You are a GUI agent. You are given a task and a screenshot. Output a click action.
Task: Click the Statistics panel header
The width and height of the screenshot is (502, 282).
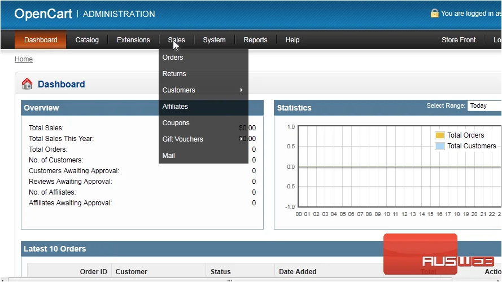click(388, 108)
